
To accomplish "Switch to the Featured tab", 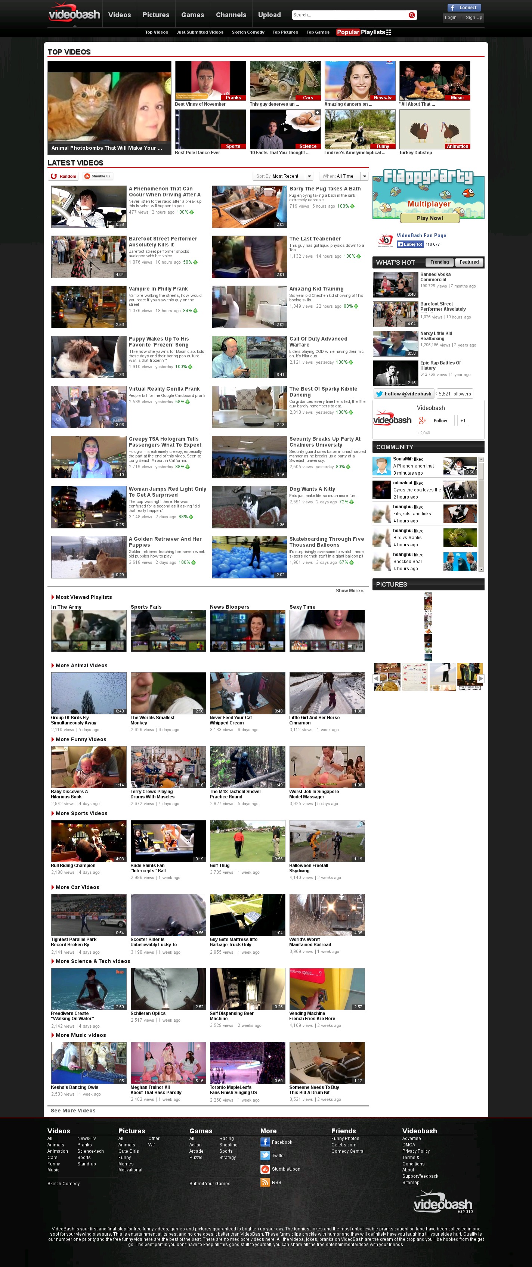I will (469, 262).
